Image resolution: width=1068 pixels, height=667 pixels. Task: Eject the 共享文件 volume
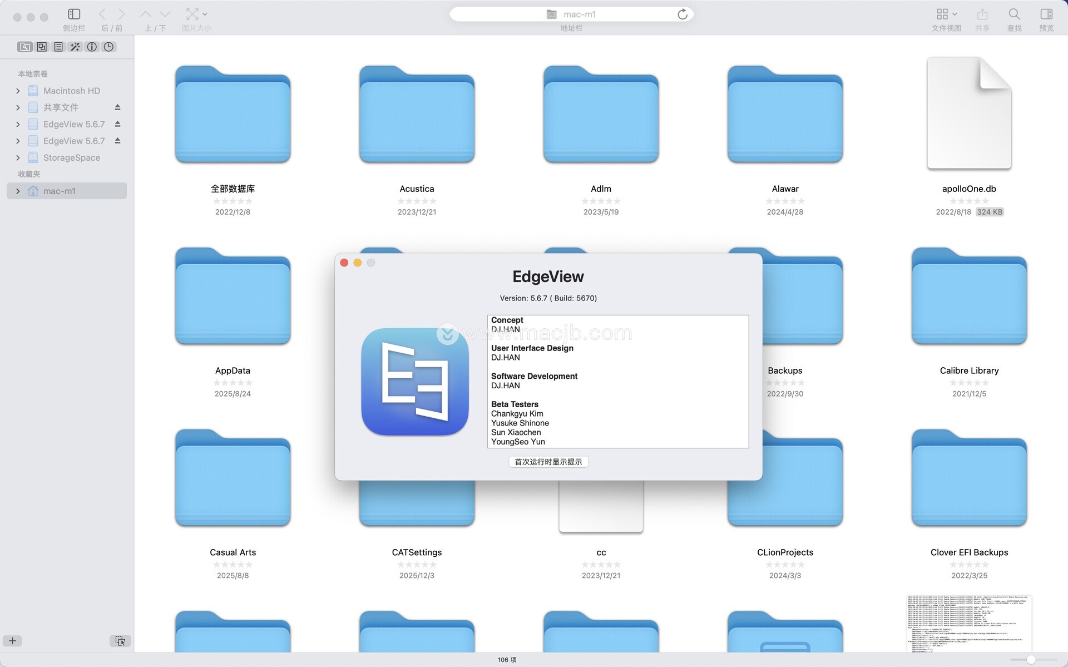tap(117, 107)
